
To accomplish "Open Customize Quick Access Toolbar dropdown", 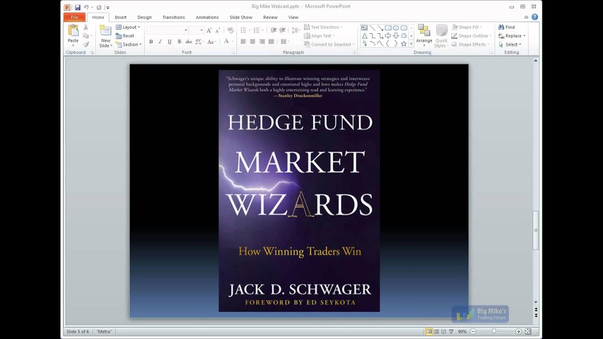I will pos(108,8).
